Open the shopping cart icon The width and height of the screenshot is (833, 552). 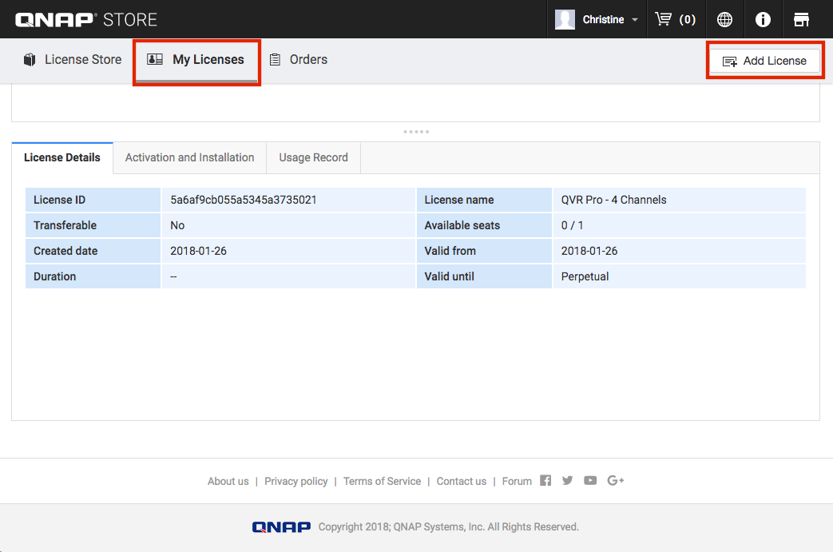(x=664, y=19)
